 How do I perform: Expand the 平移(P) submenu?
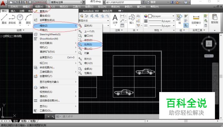click(x=56, y=30)
